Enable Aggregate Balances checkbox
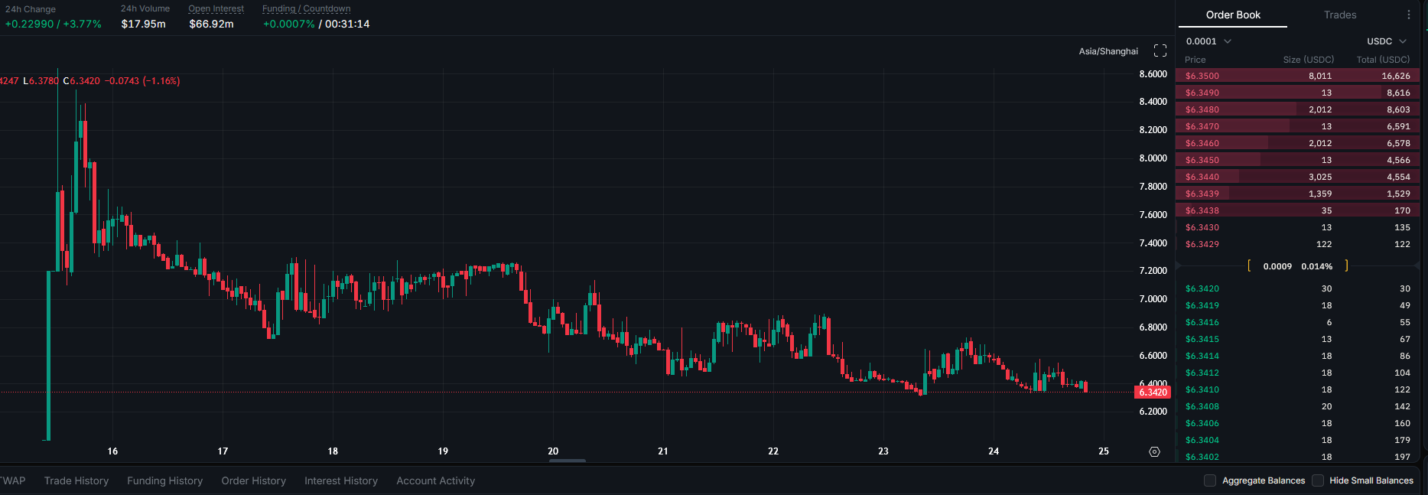 coord(1210,480)
